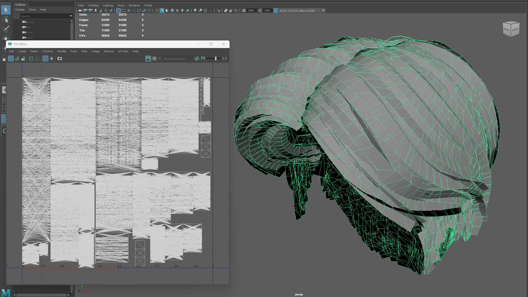Open the Cut/Sew menu
Image resolution: width=528 pixels, height=297 pixels.
point(48,51)
